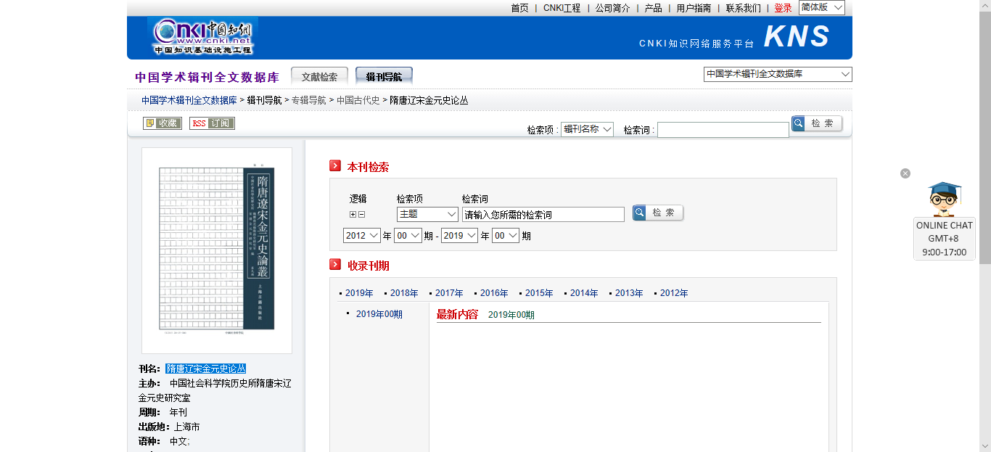Click the 出版地 上海市 text

coord(169,427)
